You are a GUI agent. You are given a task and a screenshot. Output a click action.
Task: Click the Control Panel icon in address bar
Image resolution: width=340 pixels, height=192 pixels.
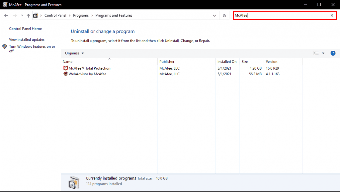(x=35, y=15)
